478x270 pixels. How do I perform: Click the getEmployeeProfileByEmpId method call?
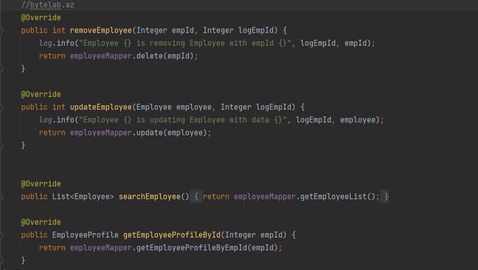191,248
